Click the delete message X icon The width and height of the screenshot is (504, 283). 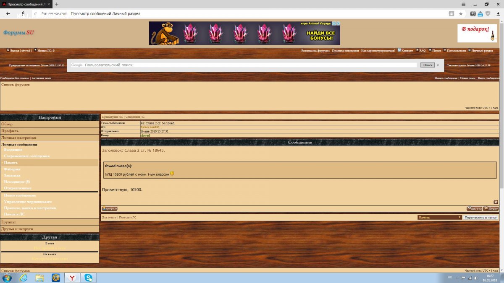click(496, 202)
